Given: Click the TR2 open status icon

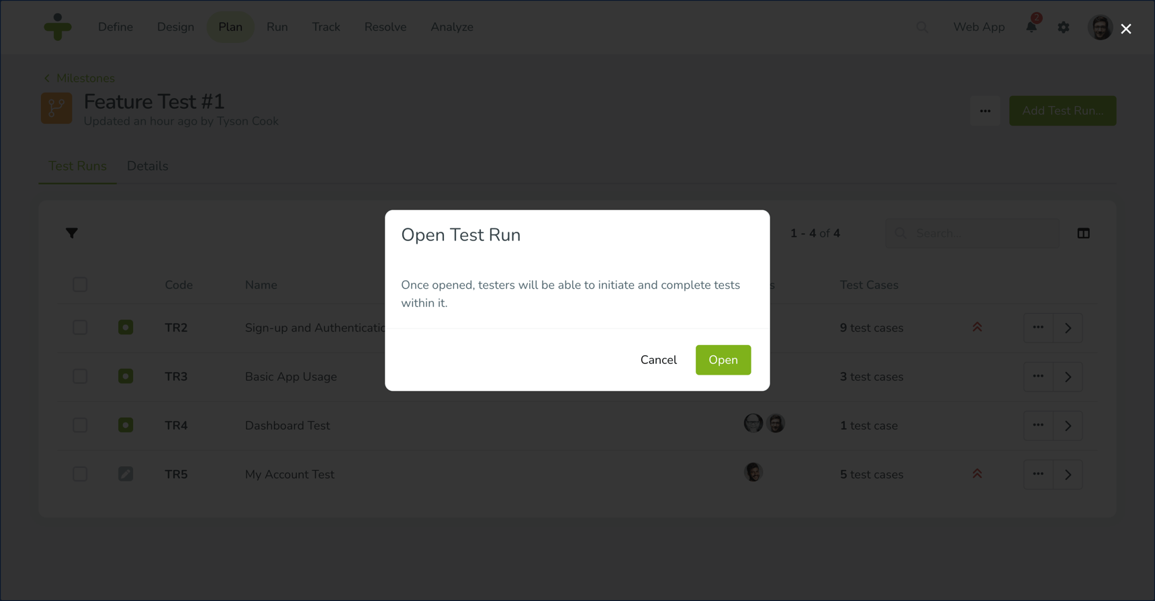Looking at the screenshot, I should click(126, 328).
